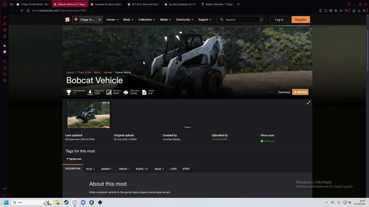
Task: Open uploader JonathanS1985 profile link
Action: point(219,139)
